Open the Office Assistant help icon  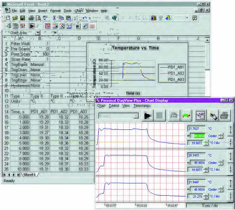195,18
